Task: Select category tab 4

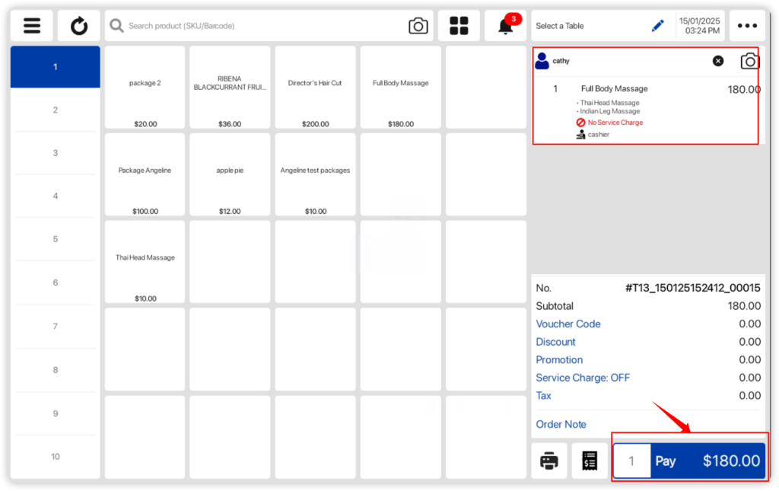Action: 55,196
